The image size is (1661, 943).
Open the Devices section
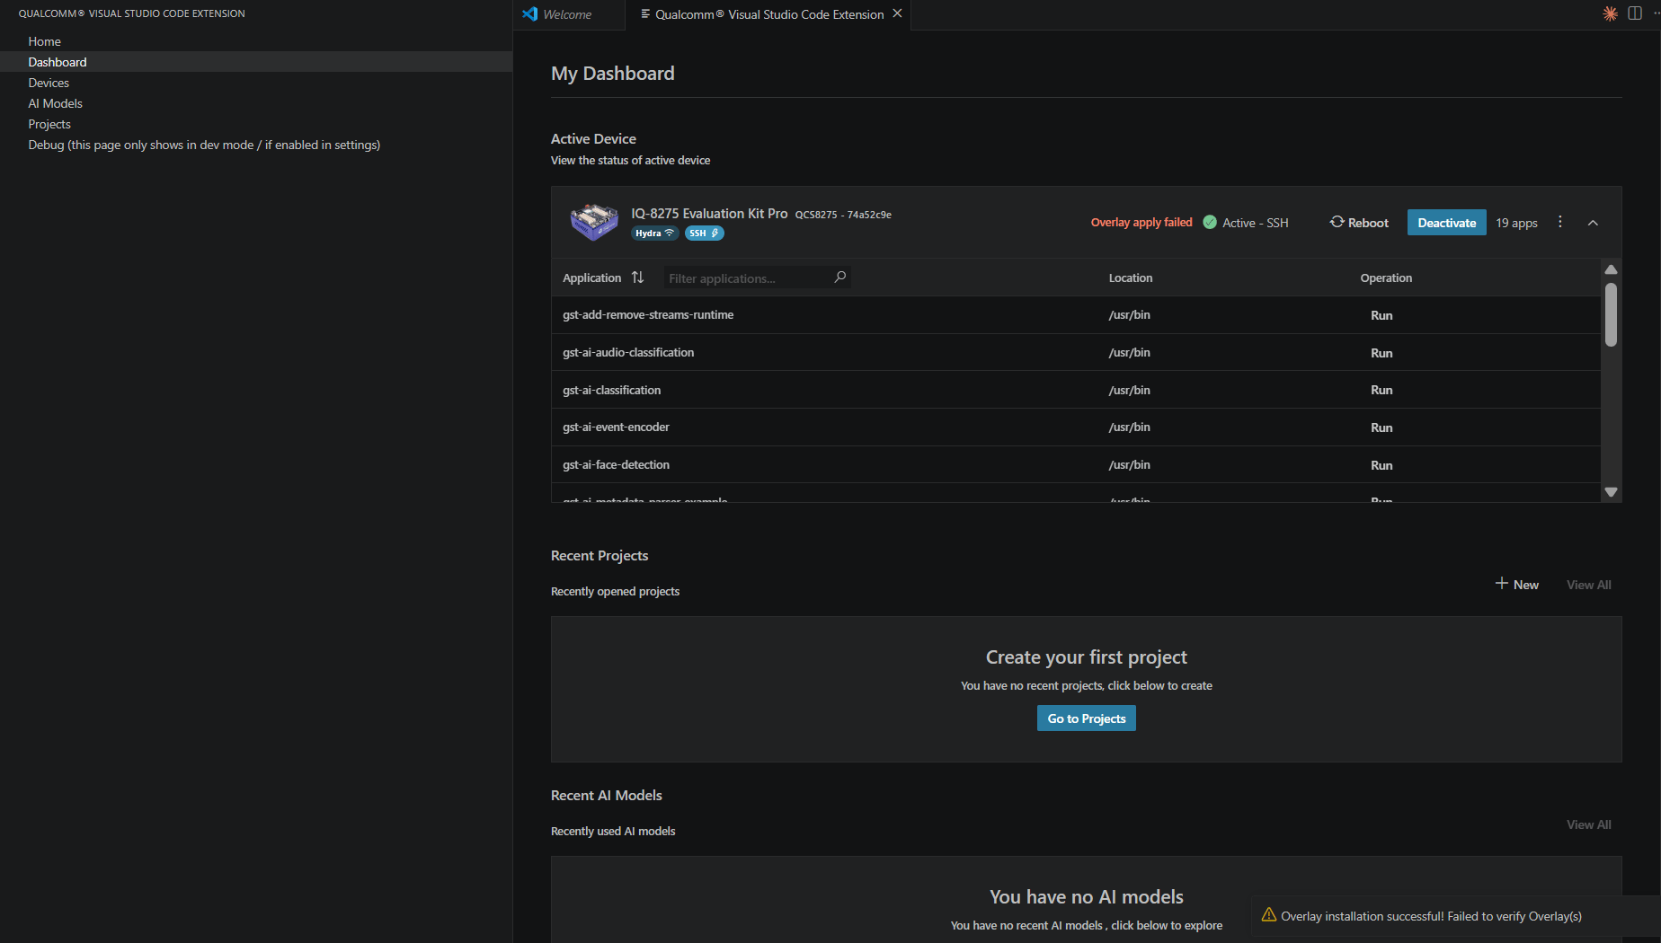pos(49,83)
